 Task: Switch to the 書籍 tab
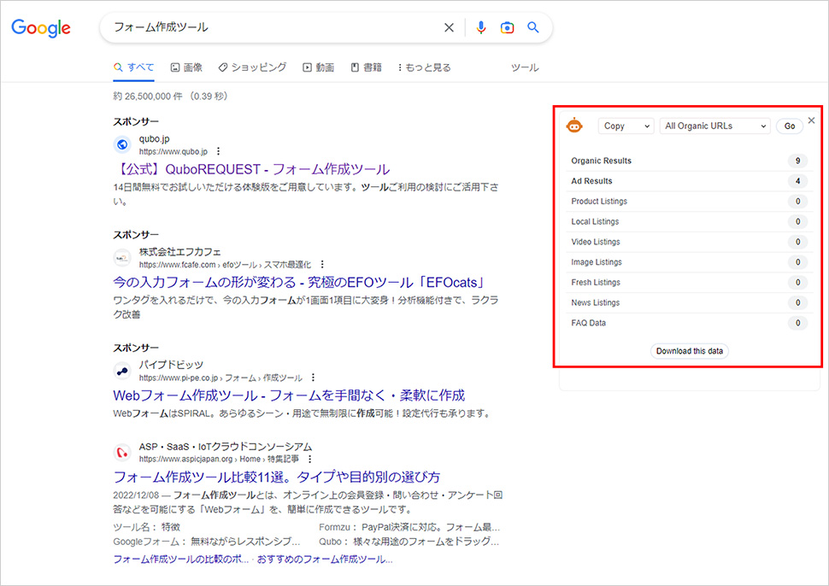[367, 67]
